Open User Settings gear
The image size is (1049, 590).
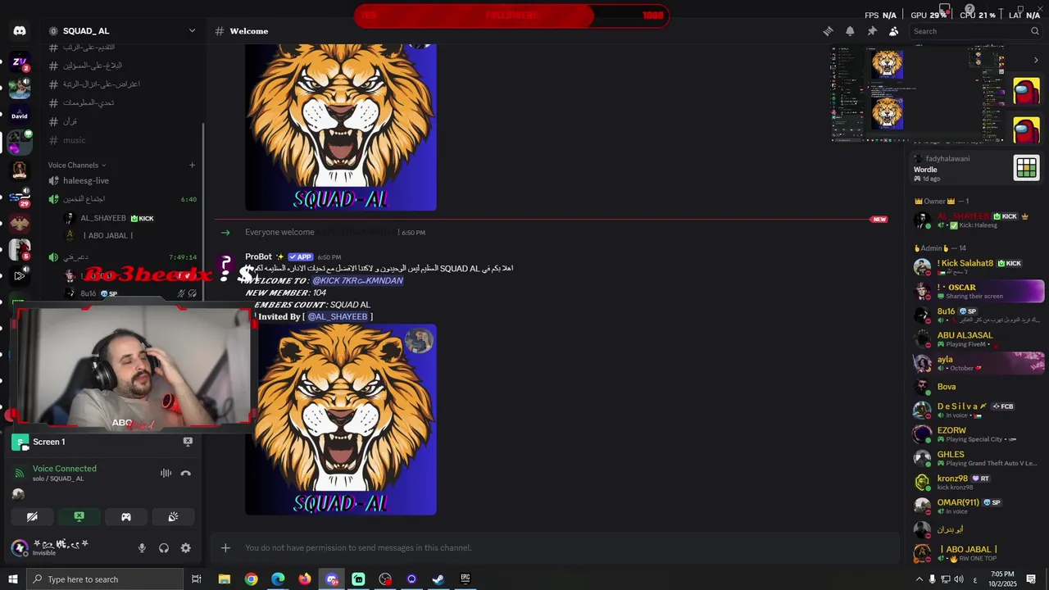coord(186,548)
